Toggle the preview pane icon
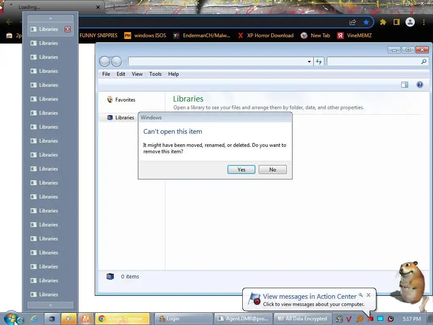 coord(405,85)
